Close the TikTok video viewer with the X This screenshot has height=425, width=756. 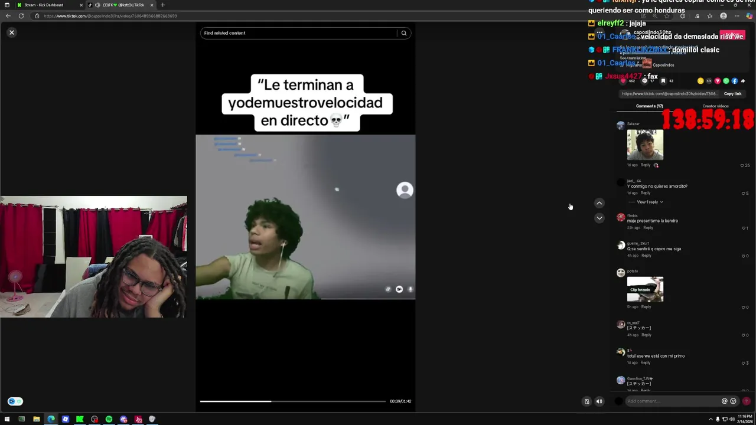pos(11,32)
